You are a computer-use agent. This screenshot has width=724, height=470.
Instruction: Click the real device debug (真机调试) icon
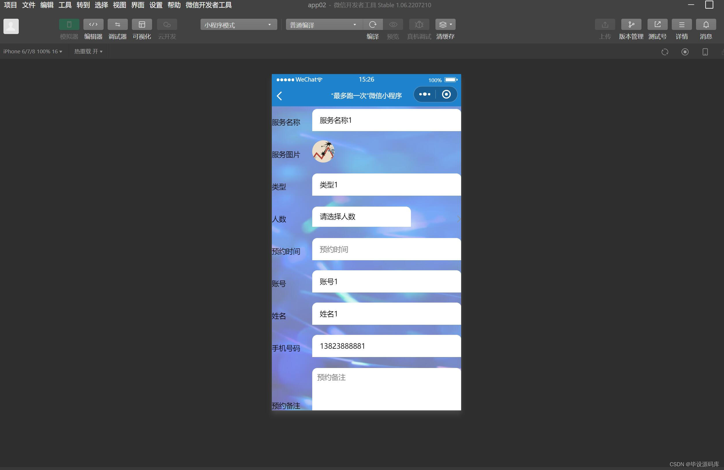pyautogui.click(x=419, y=24)
